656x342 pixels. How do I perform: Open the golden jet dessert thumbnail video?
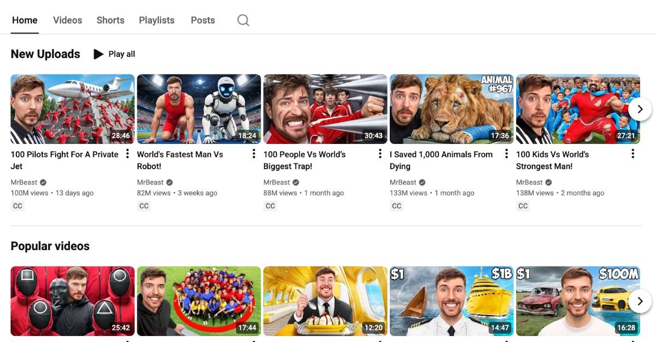click(x=325, y=301)
